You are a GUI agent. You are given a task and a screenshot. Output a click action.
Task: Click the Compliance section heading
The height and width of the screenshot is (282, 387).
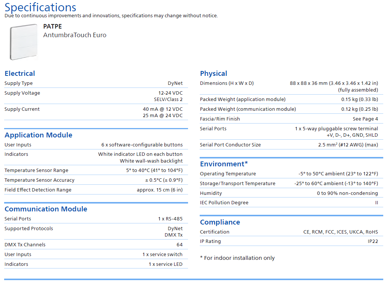pos(220,222)
